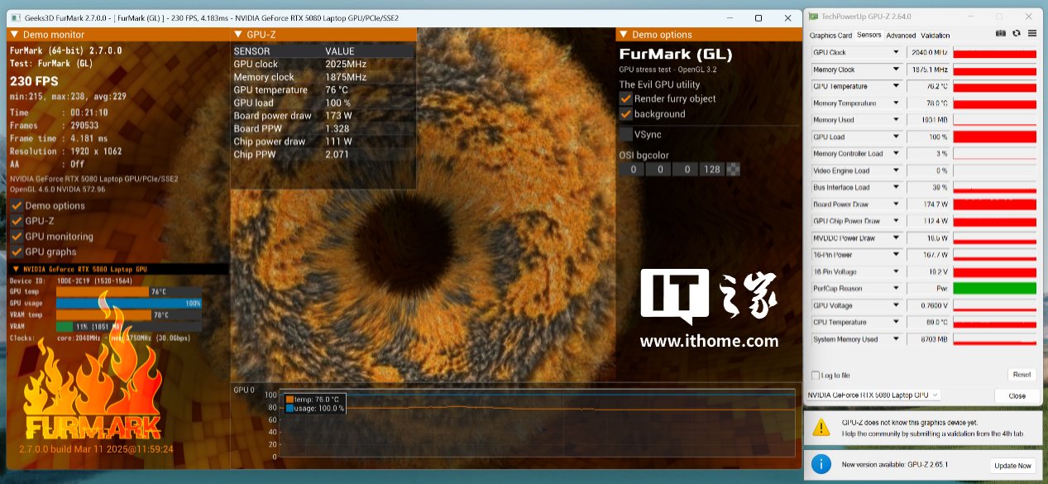Click the Board power draw 173 W row
This screenshot has height=484, width=1048.
[323, 116]
